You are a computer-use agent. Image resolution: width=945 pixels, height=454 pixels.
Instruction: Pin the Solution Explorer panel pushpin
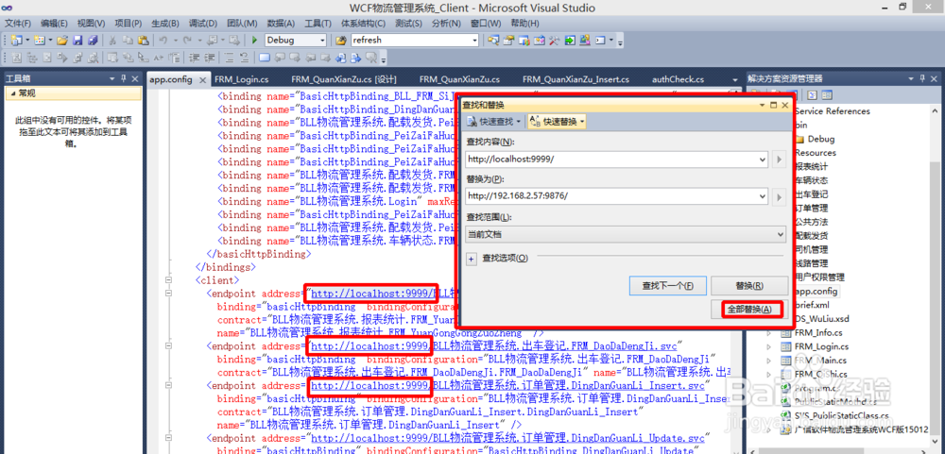click(922, 78)
